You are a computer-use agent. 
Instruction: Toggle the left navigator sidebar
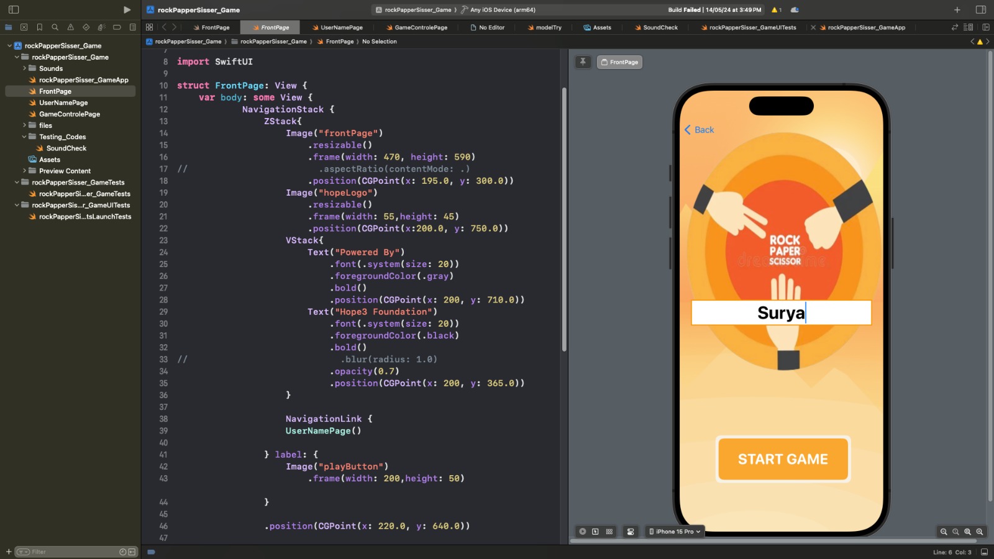[x=14, y=10]
